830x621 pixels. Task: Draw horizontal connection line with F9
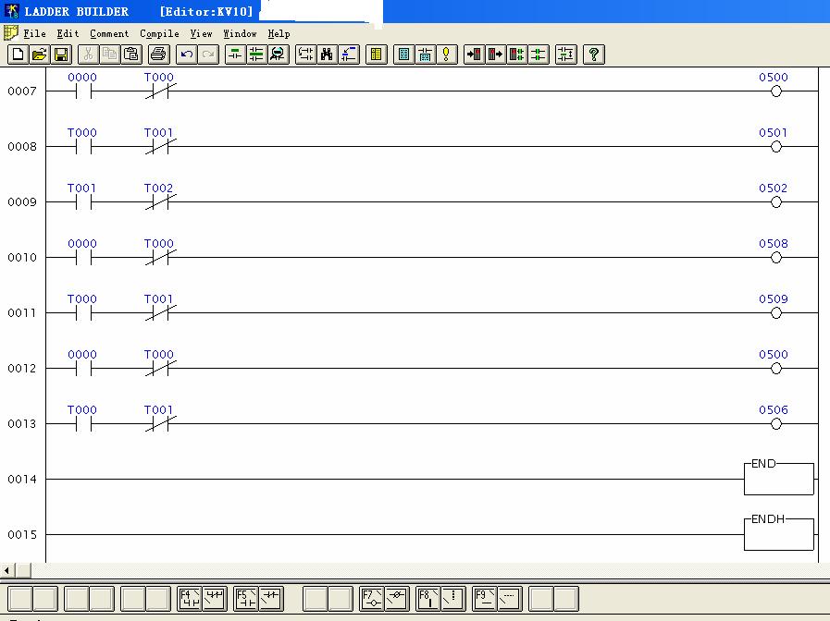[485, 598]
